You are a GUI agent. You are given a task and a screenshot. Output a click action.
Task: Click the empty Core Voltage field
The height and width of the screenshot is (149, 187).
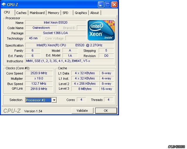[76, 38]
